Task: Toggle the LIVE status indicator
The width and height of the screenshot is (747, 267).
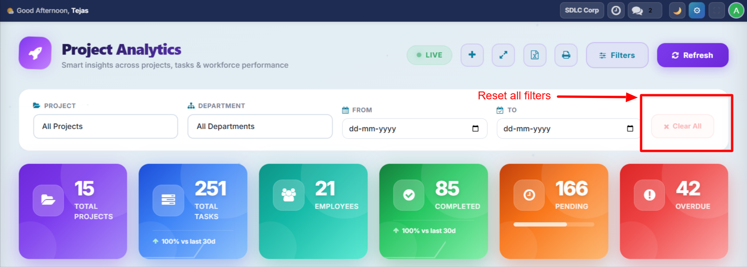Action: (x=429, y=55)
